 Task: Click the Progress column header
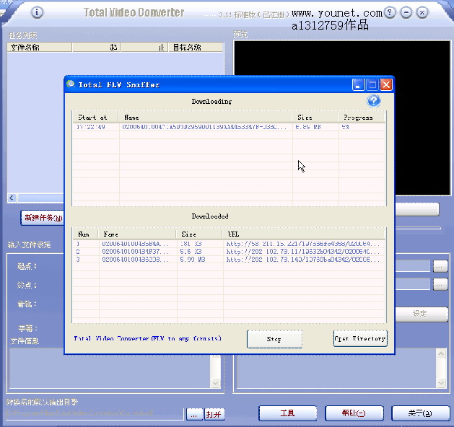pos(362,118)
